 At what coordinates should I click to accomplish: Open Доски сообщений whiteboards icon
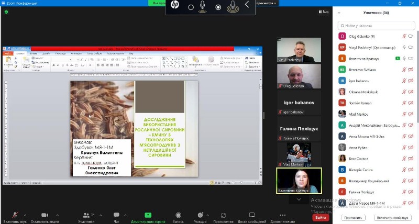(x=252, y=215)
